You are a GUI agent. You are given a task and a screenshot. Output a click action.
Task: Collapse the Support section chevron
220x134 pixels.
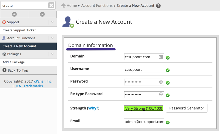pos(53,22)
